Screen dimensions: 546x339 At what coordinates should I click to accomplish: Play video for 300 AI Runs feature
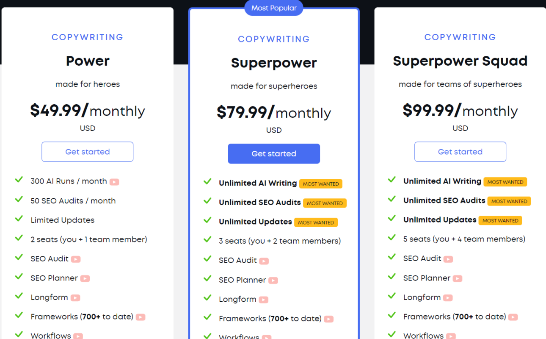click(114, 182)
